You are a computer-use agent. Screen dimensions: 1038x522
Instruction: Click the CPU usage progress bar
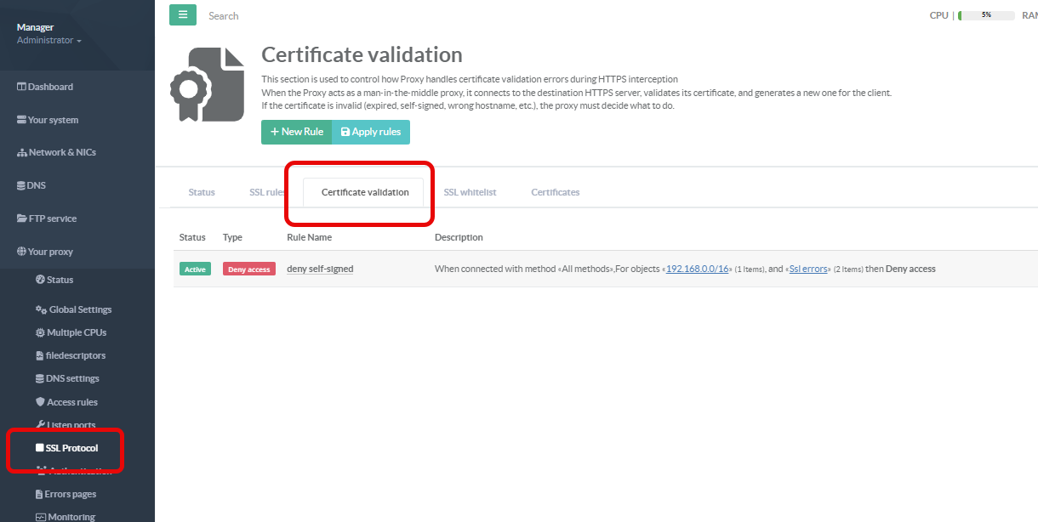[985, 15]
